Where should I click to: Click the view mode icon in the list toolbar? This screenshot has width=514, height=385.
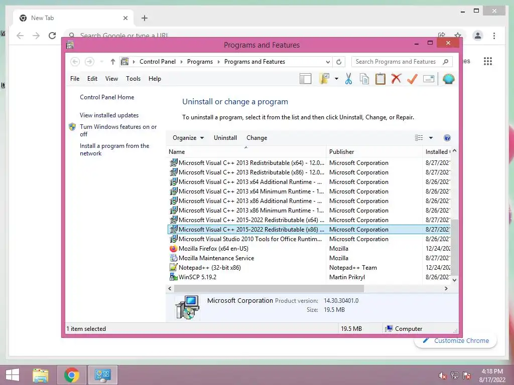pyautogui.click(x=419, y=138)
